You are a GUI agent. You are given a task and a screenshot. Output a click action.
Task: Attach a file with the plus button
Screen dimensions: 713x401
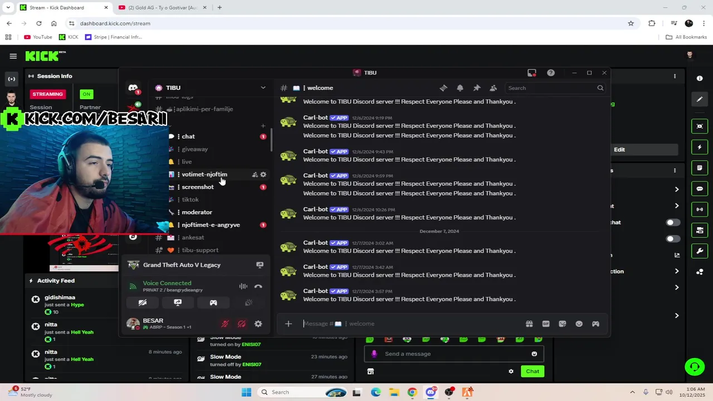coord(289,324)
